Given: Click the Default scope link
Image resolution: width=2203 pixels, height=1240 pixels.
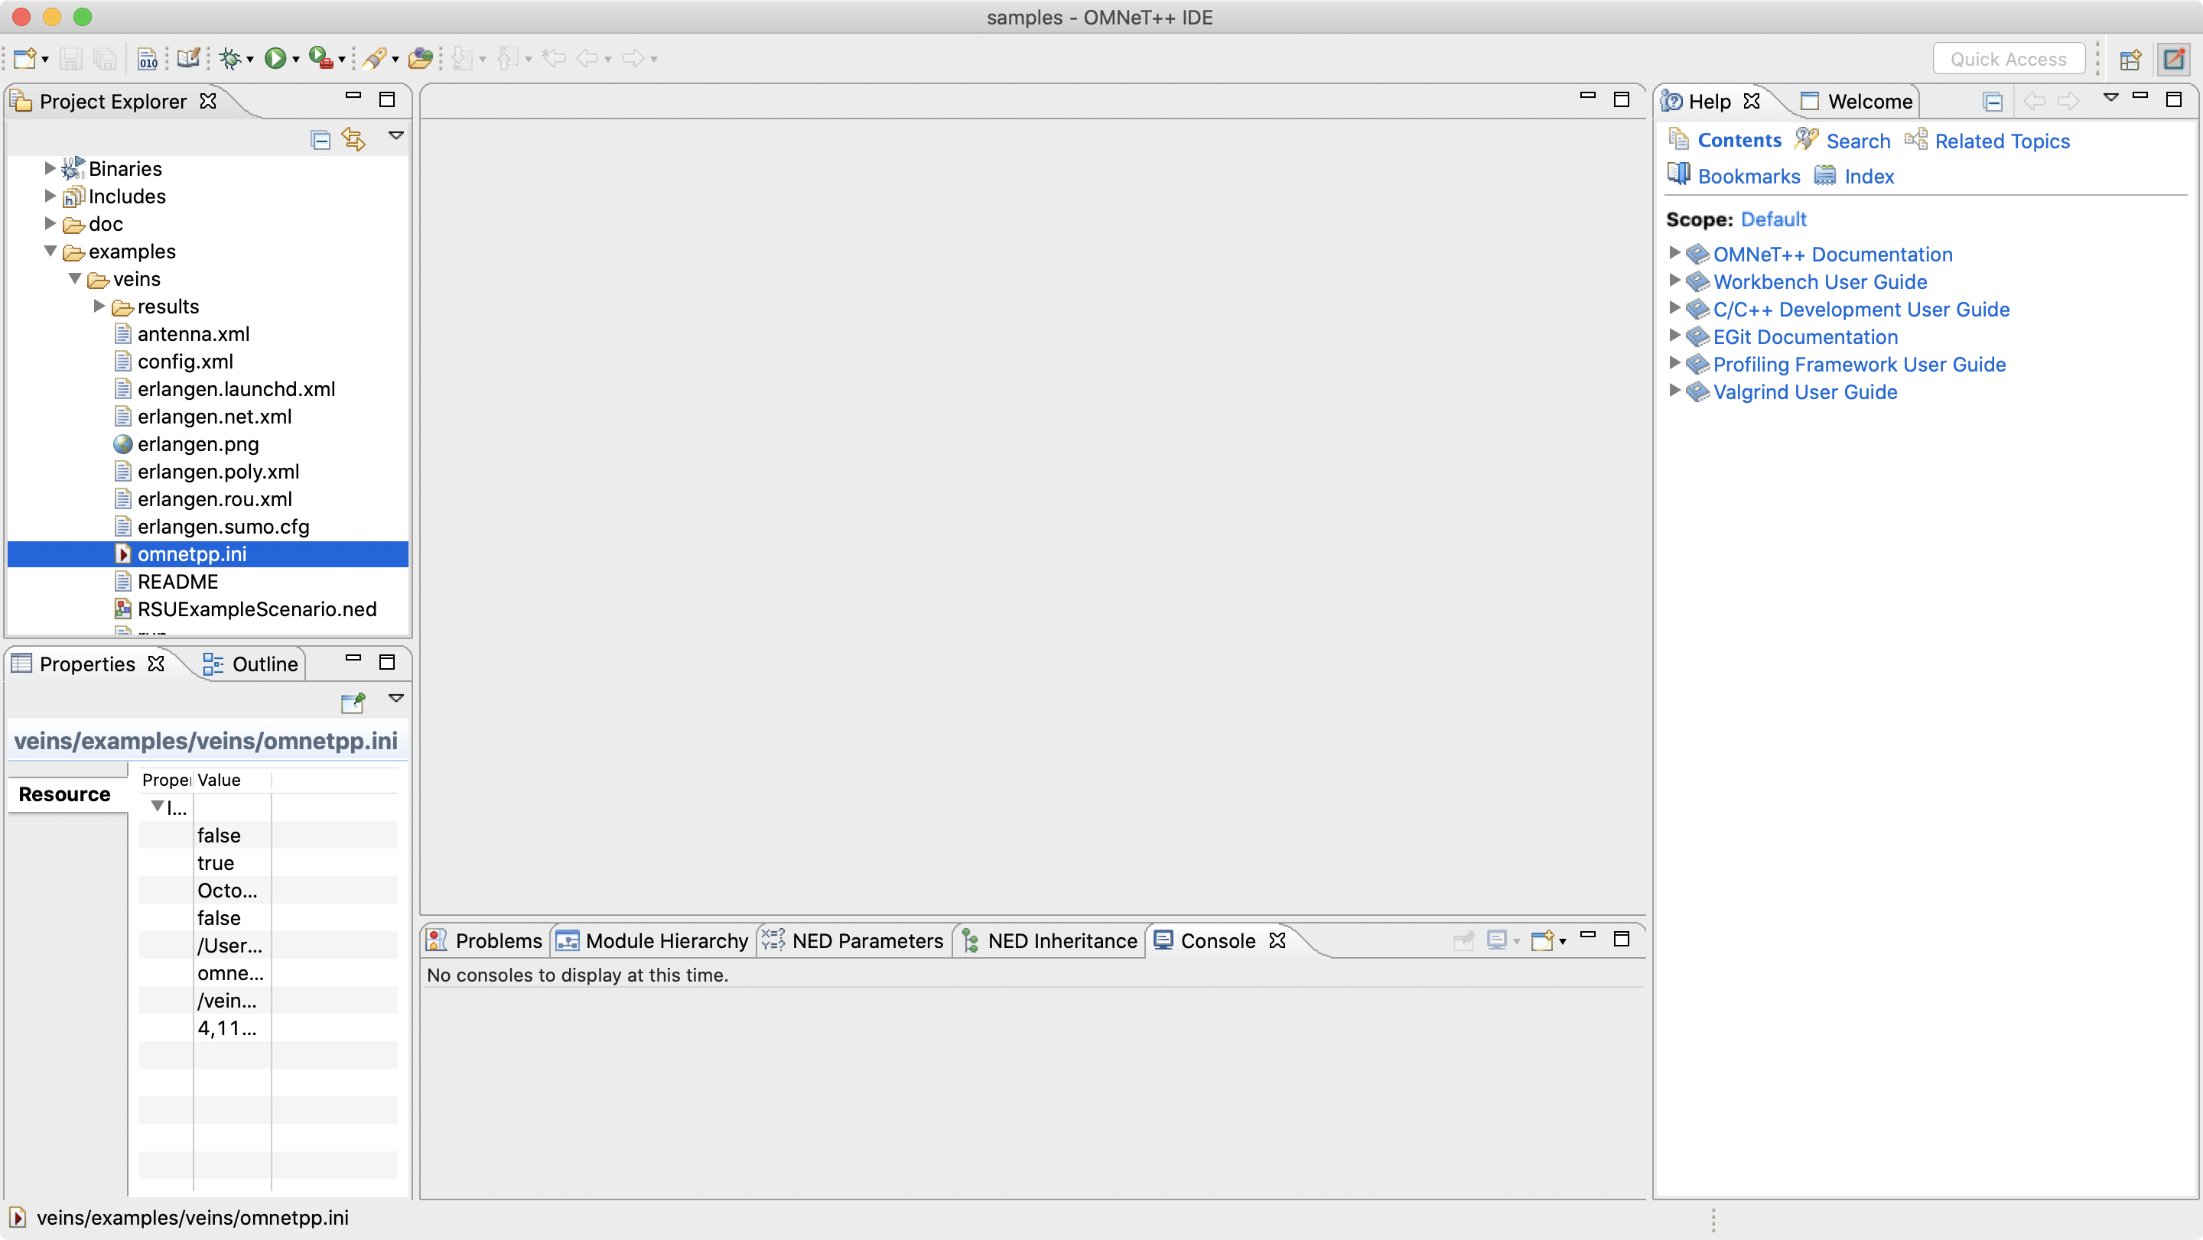Looking at the screenshot, I should [x=1773, y=219].
